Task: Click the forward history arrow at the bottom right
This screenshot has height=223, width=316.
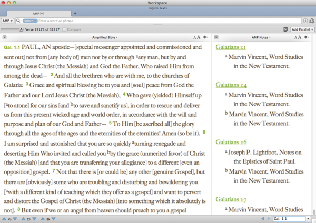Action: [x=269, y=219]
